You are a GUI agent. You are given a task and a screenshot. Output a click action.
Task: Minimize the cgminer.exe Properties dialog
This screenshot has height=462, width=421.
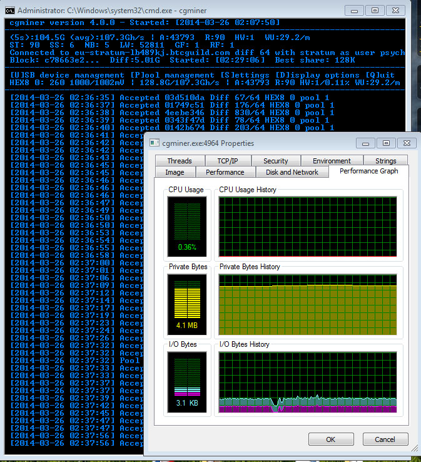click(x=365, y=143)
